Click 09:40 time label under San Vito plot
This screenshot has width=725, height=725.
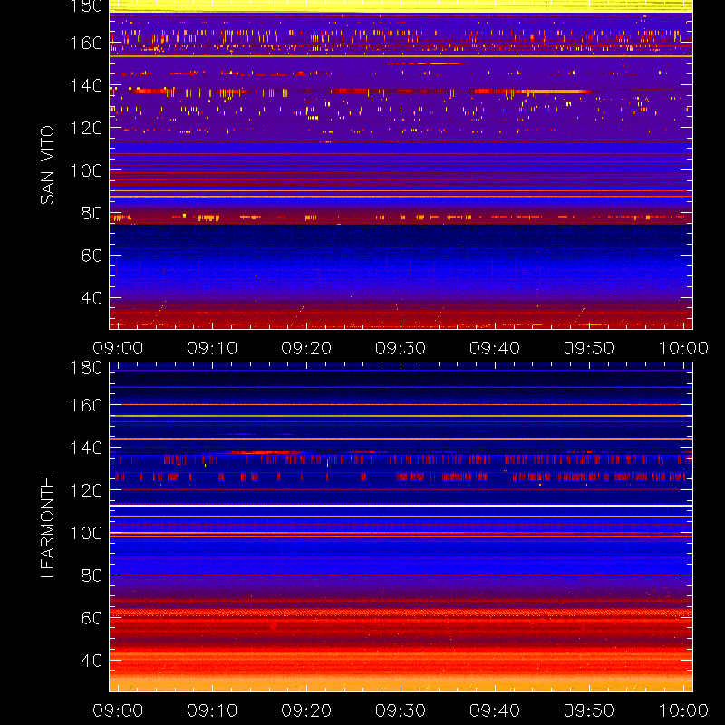495,348
